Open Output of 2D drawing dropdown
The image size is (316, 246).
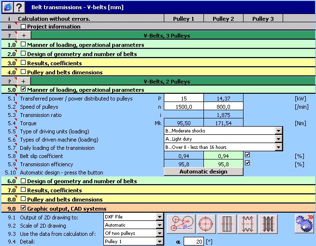pyautogui.click(x=159, y=217)
